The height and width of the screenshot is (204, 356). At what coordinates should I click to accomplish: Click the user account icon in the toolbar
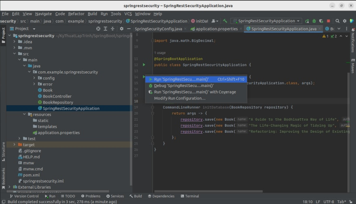(x=214, y=21)
